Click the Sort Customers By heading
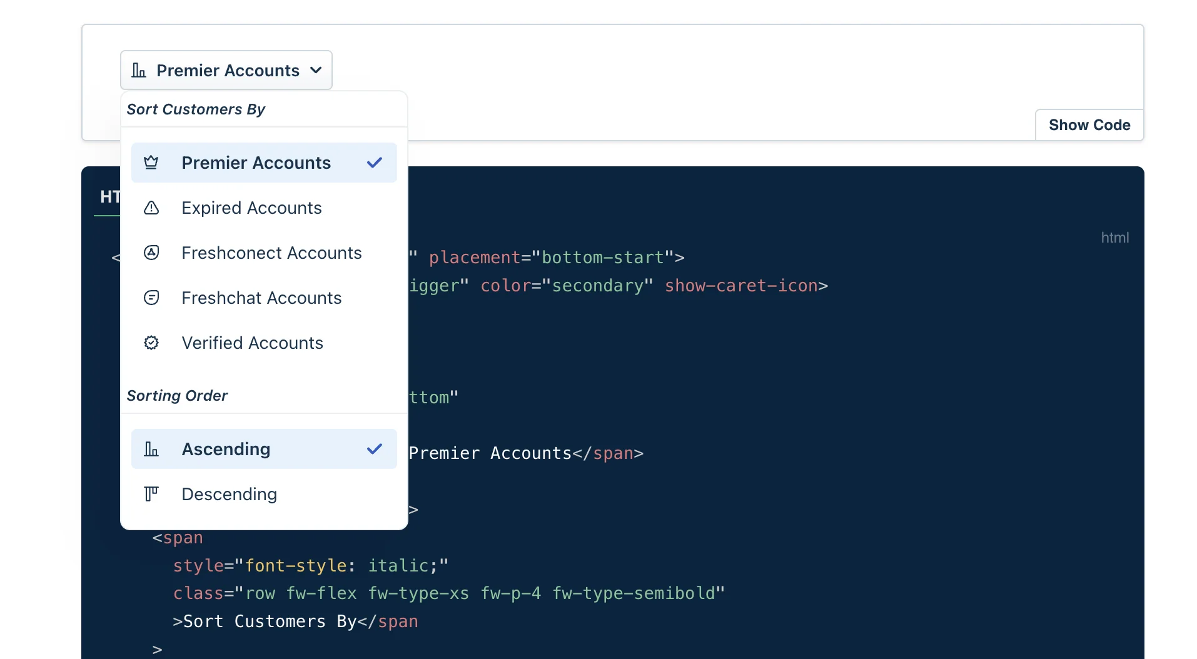1197x659 pixels. click(196, 109)
